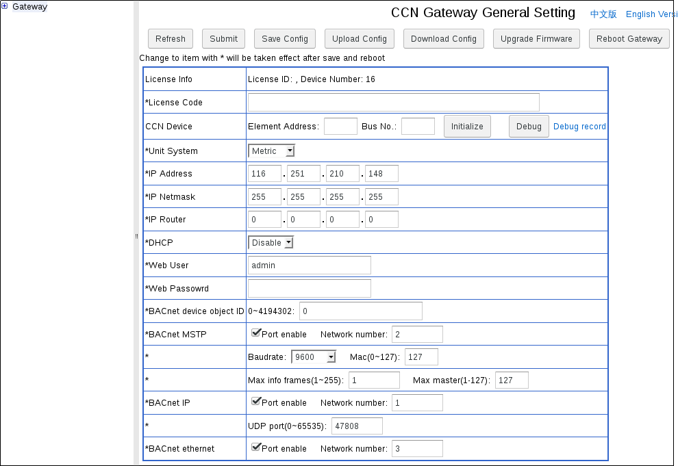Viewport: 678px width, 466px height.
Task: Click the Bus No. field
Action: coord(418,126)
